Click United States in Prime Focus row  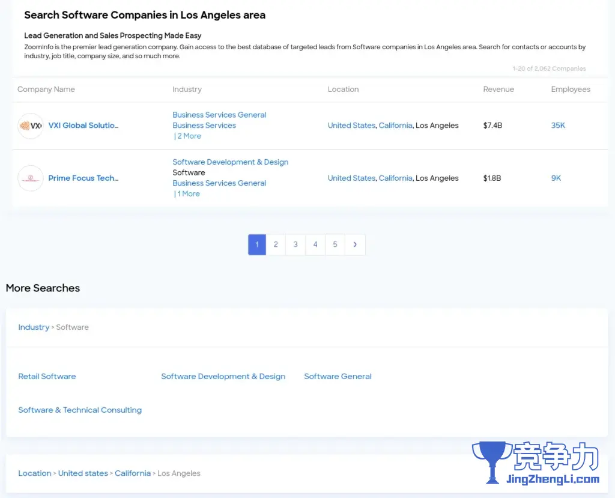pos(351,178)
